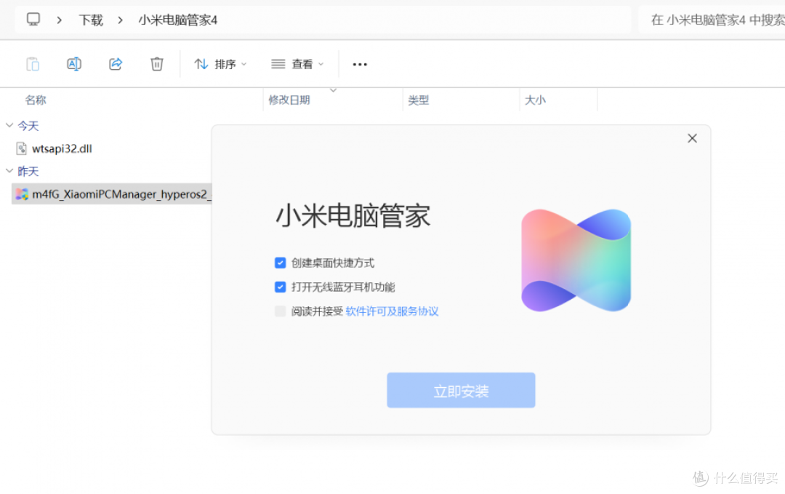
Task: Close the 小米电脑管家 installer dialog
Action: (x=693, y=138)
